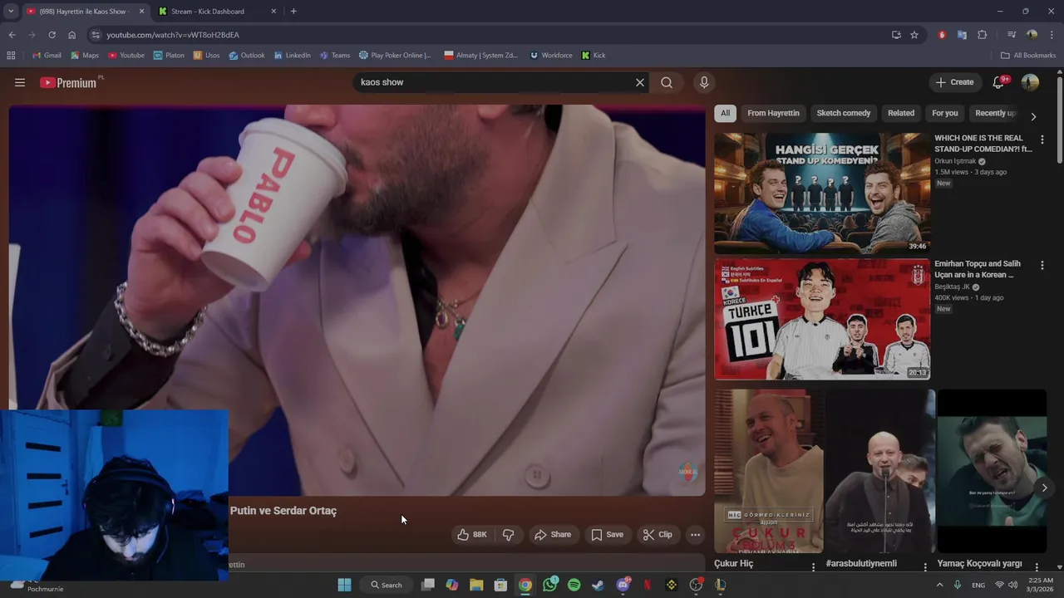
Task: Open the Workforce bookmark
Action: [x=550, y=56]
